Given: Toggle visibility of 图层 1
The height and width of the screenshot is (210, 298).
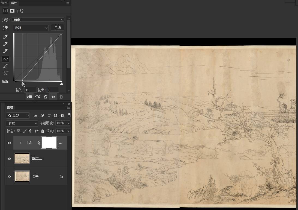Looking at the screenshot, I should coord(9,159).
